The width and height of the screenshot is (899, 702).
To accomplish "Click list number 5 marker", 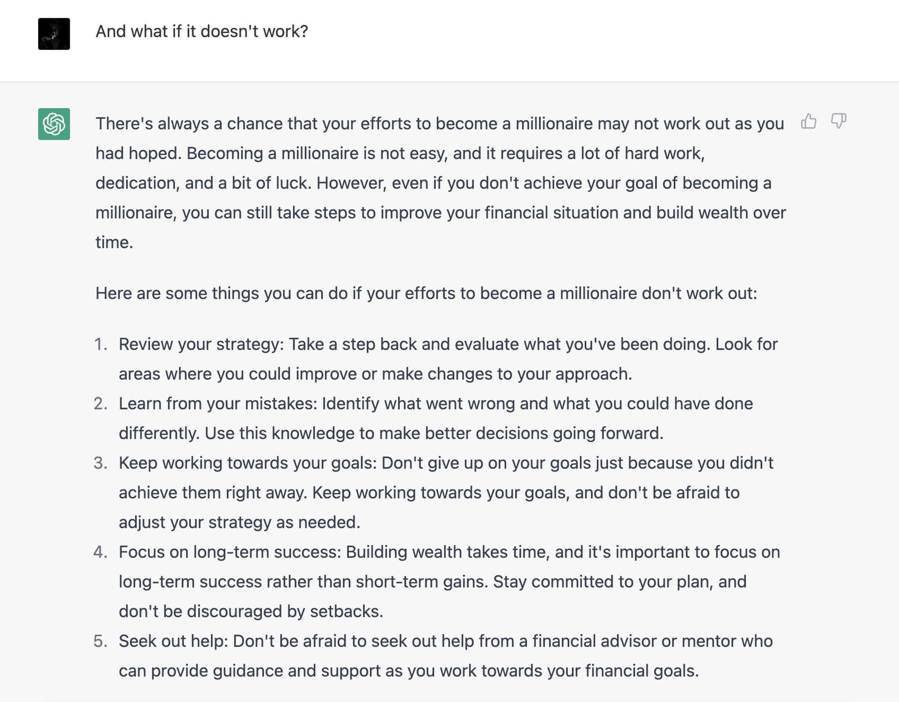I will coord(101,641).
